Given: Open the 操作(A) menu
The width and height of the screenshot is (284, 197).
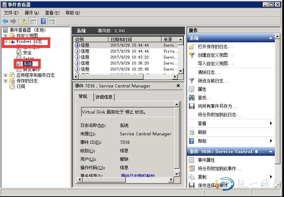Looking at the screenshot, I should tap(31, 13).
